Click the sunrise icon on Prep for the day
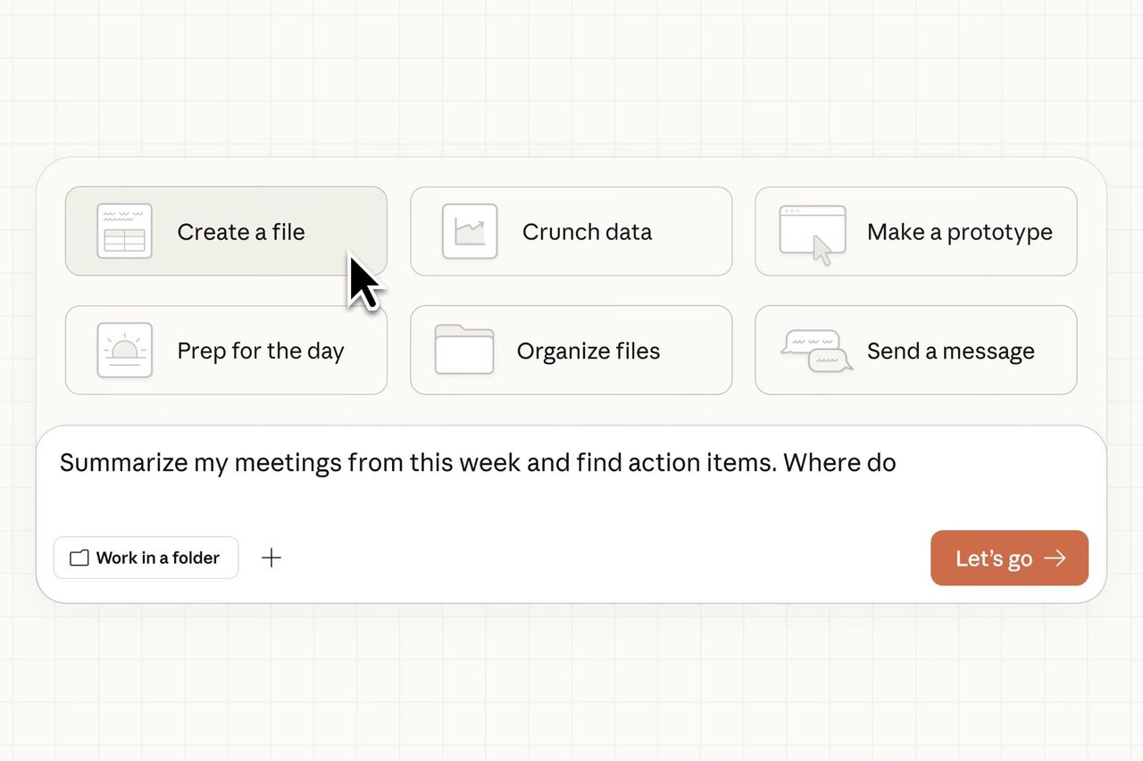The image size is (1143, 761). 124,350
